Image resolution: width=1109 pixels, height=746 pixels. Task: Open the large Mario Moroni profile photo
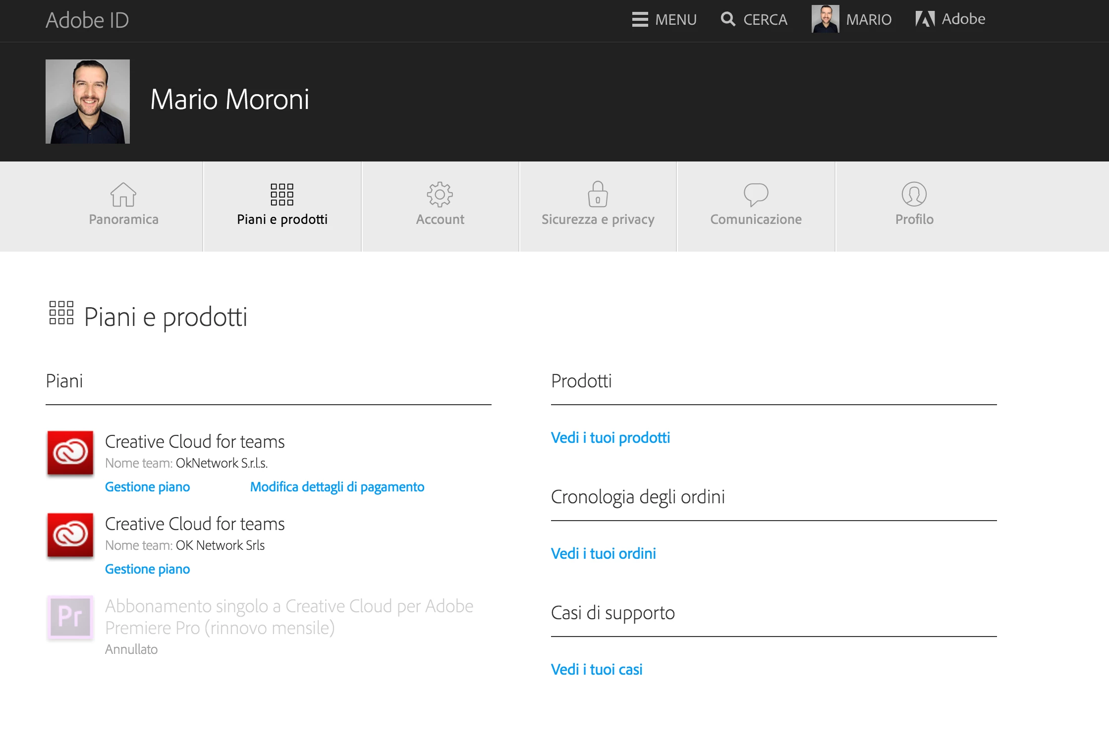coord(88,102)
